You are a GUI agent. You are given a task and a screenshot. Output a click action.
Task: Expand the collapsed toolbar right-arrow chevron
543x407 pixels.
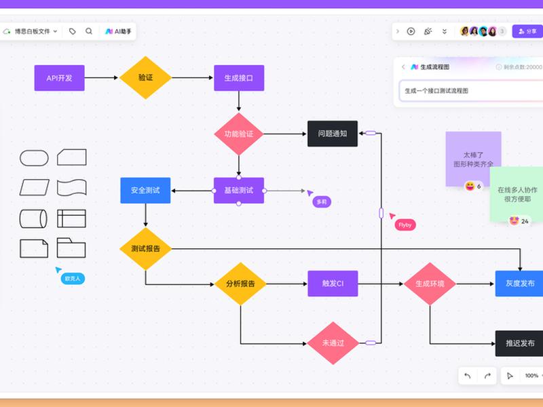[398, 31]
